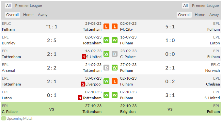Click red card badge beside S. United
The image size is (222, 125).
point(84,57)
